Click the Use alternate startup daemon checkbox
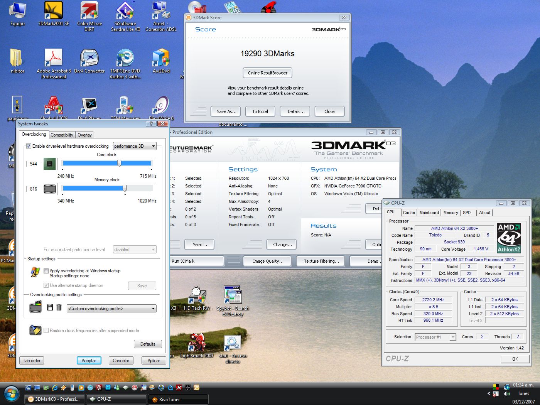 [46, 285]
